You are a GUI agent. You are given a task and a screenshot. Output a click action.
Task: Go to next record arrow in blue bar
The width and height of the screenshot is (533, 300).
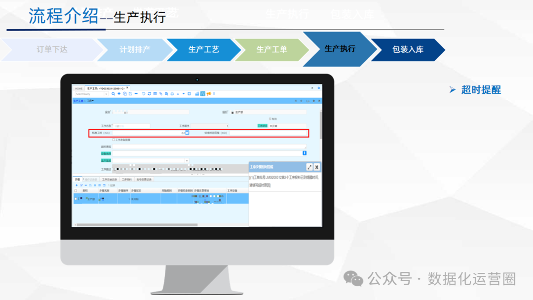tap(314, 101)
